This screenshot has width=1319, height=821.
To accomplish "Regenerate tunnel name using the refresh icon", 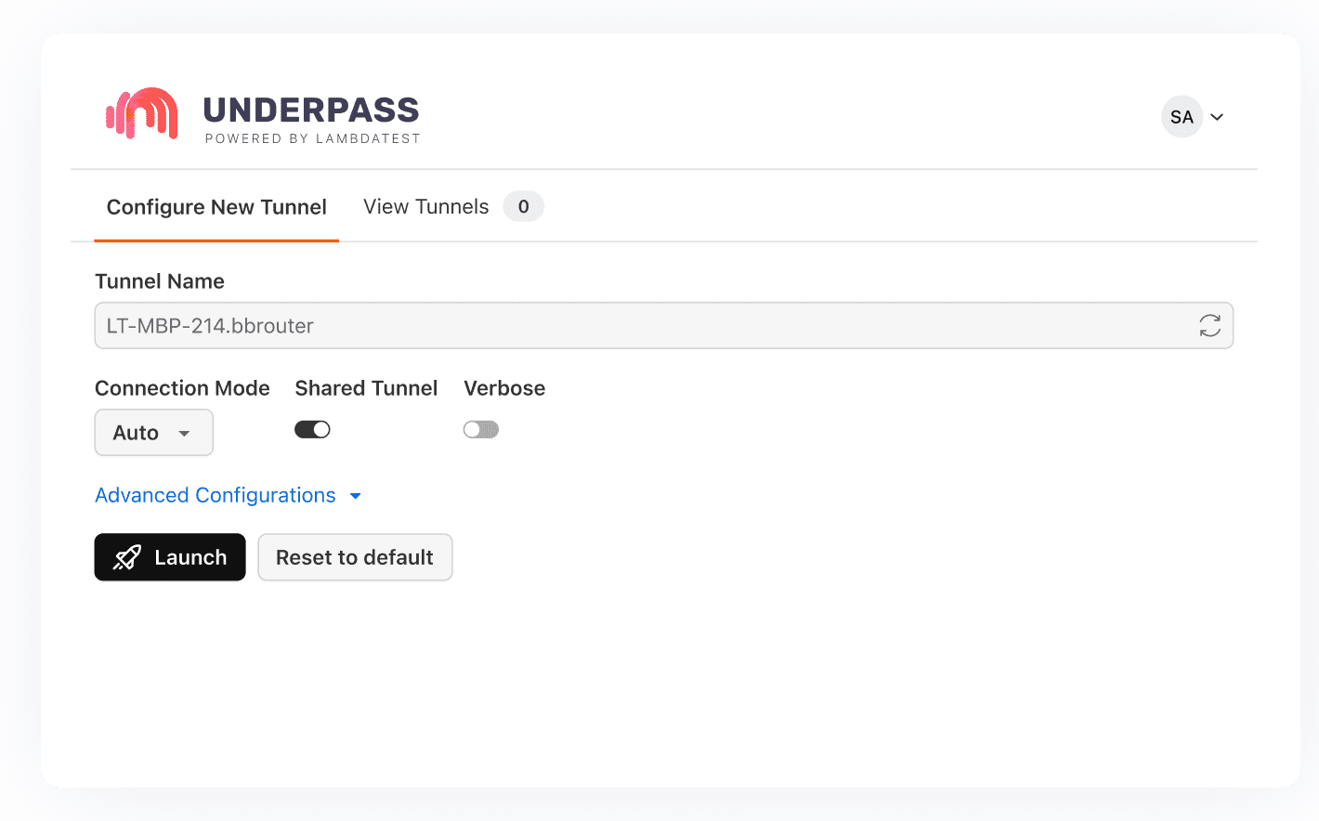I will coord(1209,326).
